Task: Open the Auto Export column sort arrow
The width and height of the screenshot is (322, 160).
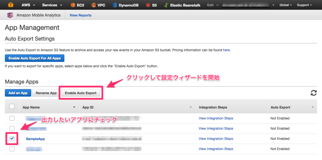Action: click(x=313, y=108)
